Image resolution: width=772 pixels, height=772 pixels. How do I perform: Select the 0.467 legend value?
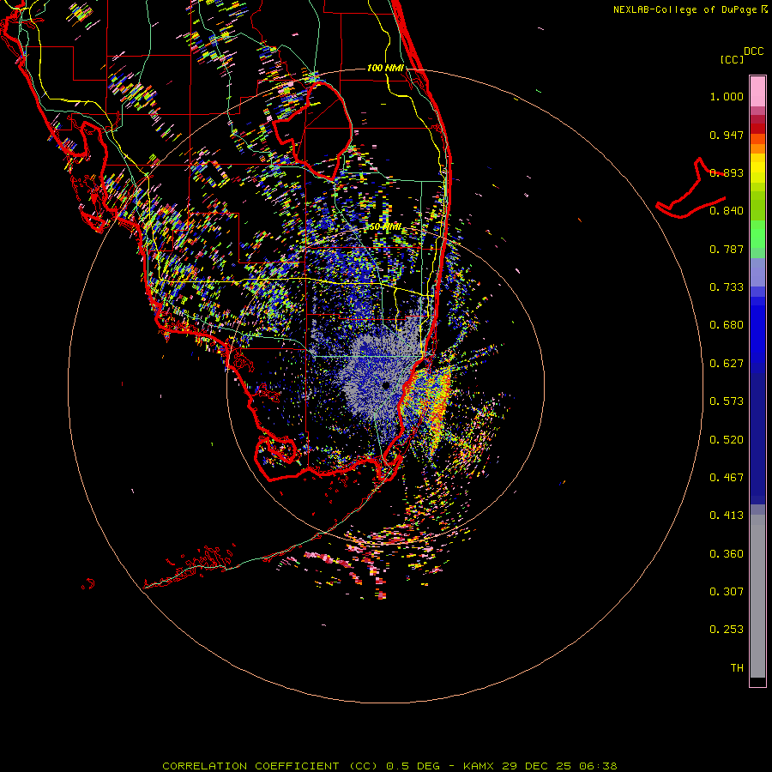727,478
